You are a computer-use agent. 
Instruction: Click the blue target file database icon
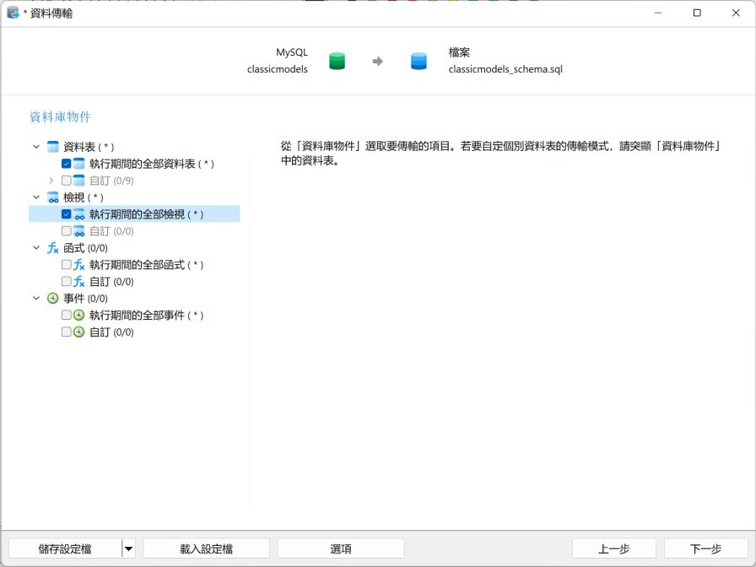418,61
